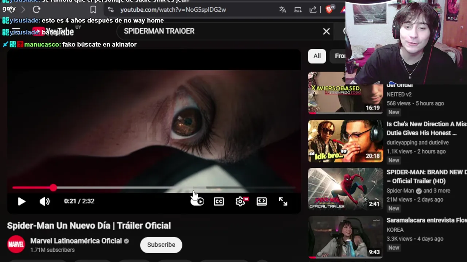The width and height of the screenshot is (467, 262).
Task: Open the player settings gear
Action: tap(240, 201)
